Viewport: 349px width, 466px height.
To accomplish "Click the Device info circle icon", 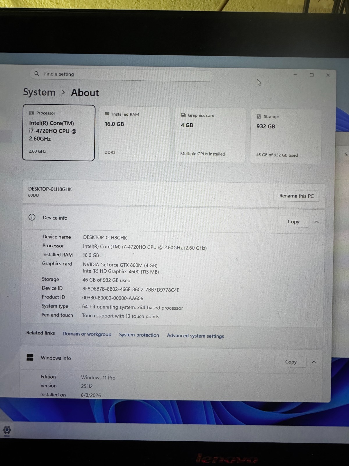I will tap(32, 217).
